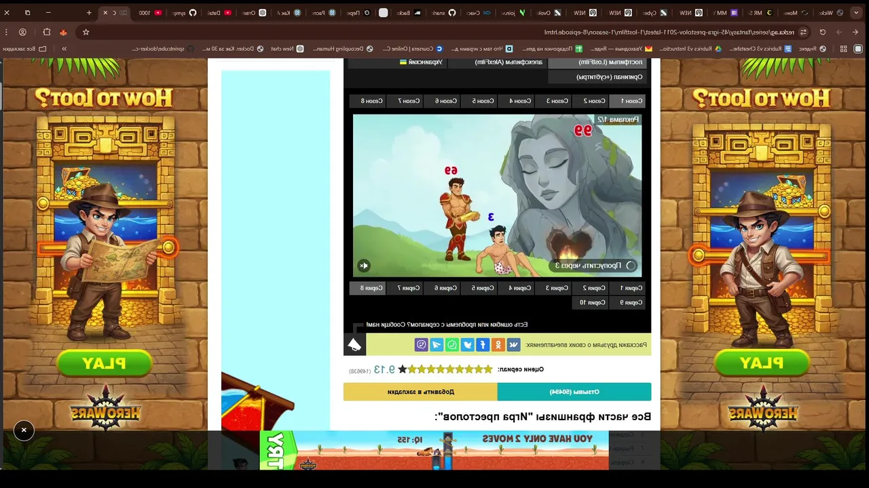This screenshot has height=488, width=869.
Task: Select episode Серия 8
Action: pyautogui.click(x=368, y=288)
